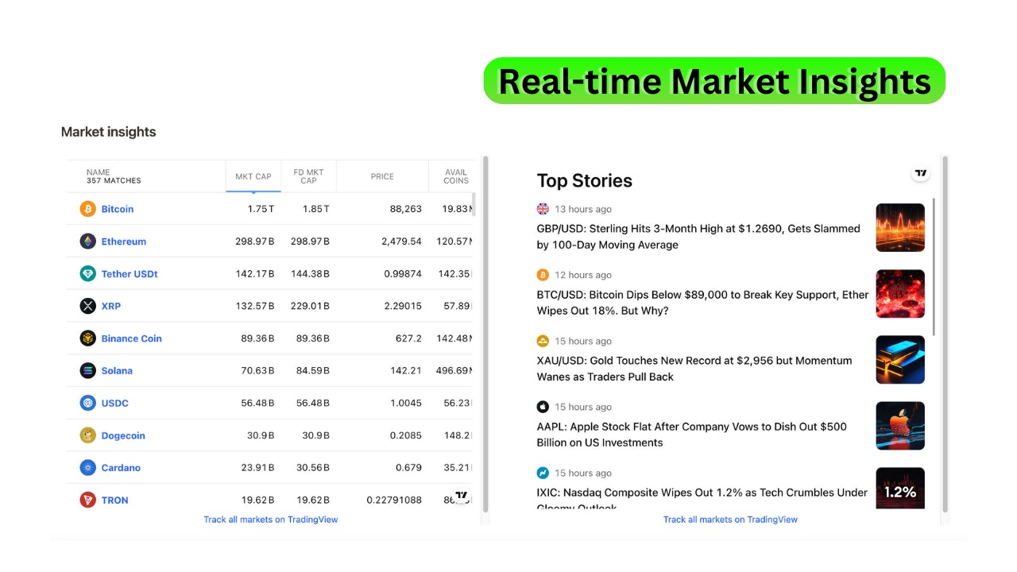Click the Top Stories inner scrollbar
Image resolution: width=1017 pixels, height=572 pixels.
934,266
